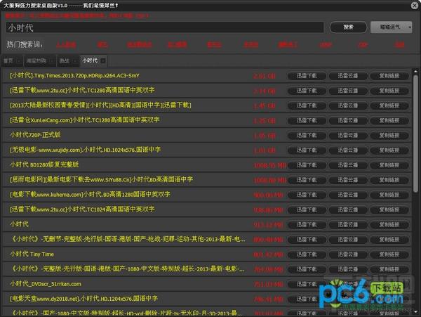Viewport: 421px width, 317px height.
Task: Click 迅雷下载 for 《小时代》-完整版-先行版 row
Action: 307,269
